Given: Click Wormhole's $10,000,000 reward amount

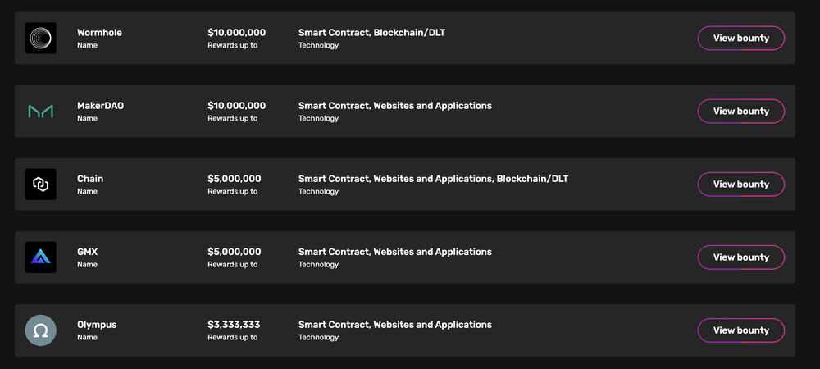Looking at the screenshot, I should pos(236,33).
